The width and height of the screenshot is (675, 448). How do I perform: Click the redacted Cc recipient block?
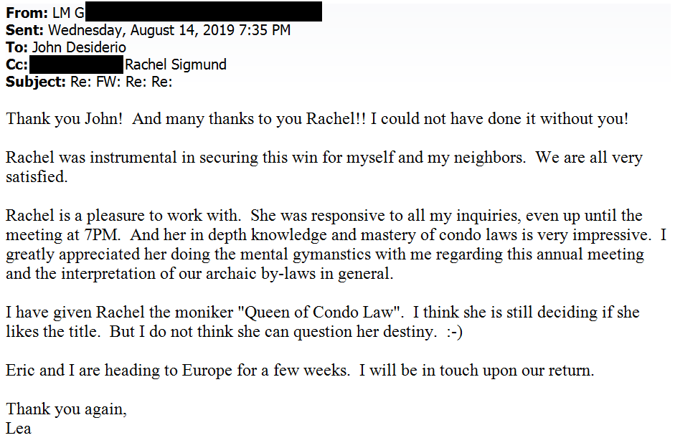click(76, 65)
